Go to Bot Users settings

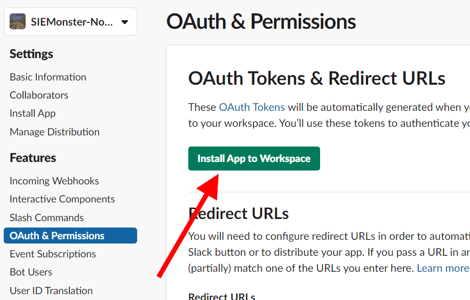[x=31, y=272]
